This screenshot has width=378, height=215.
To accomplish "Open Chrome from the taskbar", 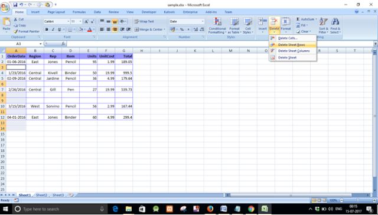I will [x=251, y=209].
